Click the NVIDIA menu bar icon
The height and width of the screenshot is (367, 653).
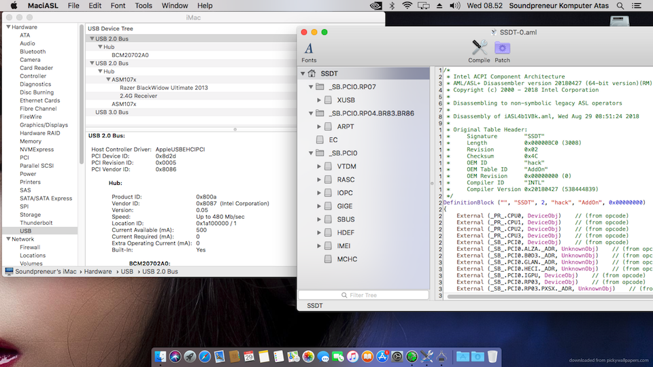click(375, 6)
